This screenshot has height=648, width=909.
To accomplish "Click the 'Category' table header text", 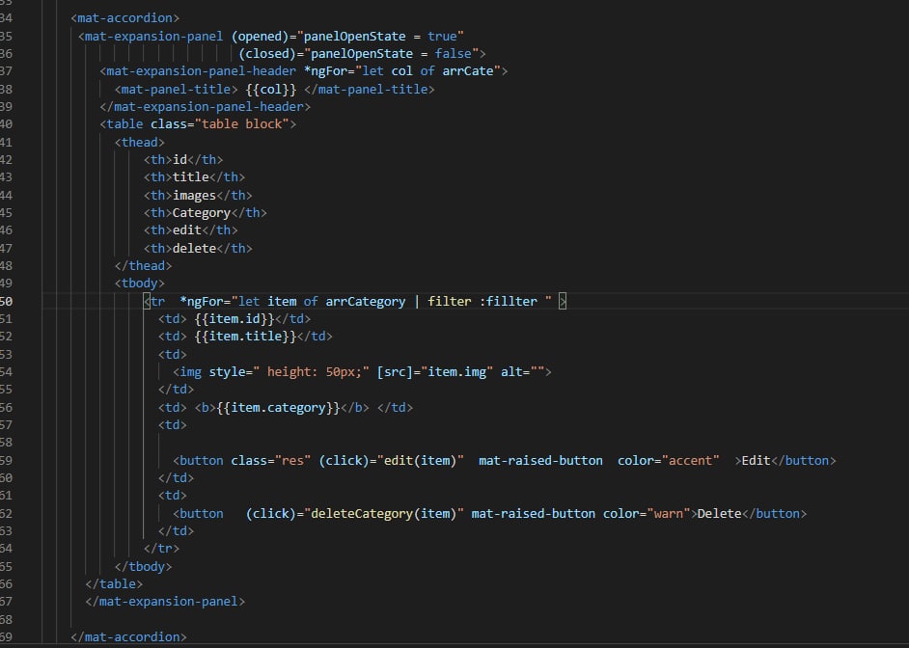I will (x=201, y=212).
